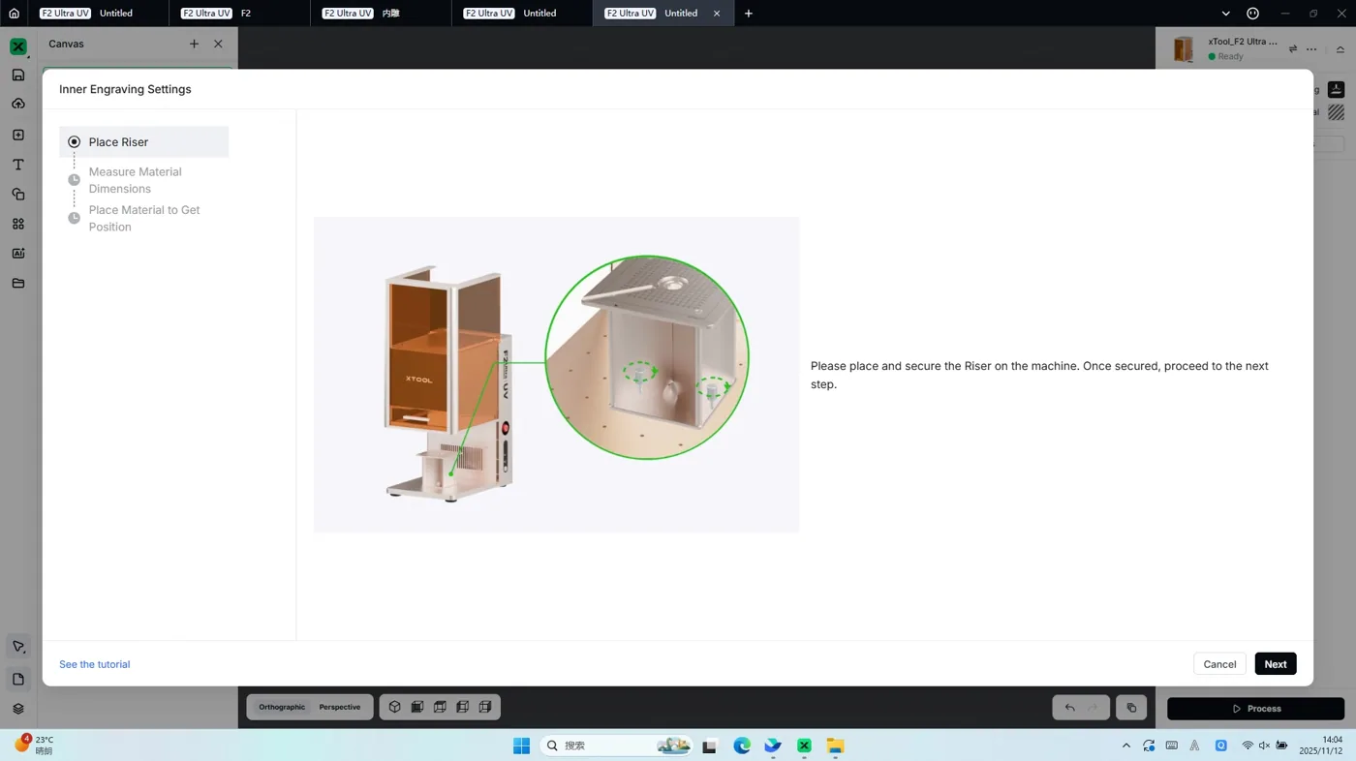Add a new canvas with plus icon
Screen dimensions: 1356x761
(x=194, y=44)
